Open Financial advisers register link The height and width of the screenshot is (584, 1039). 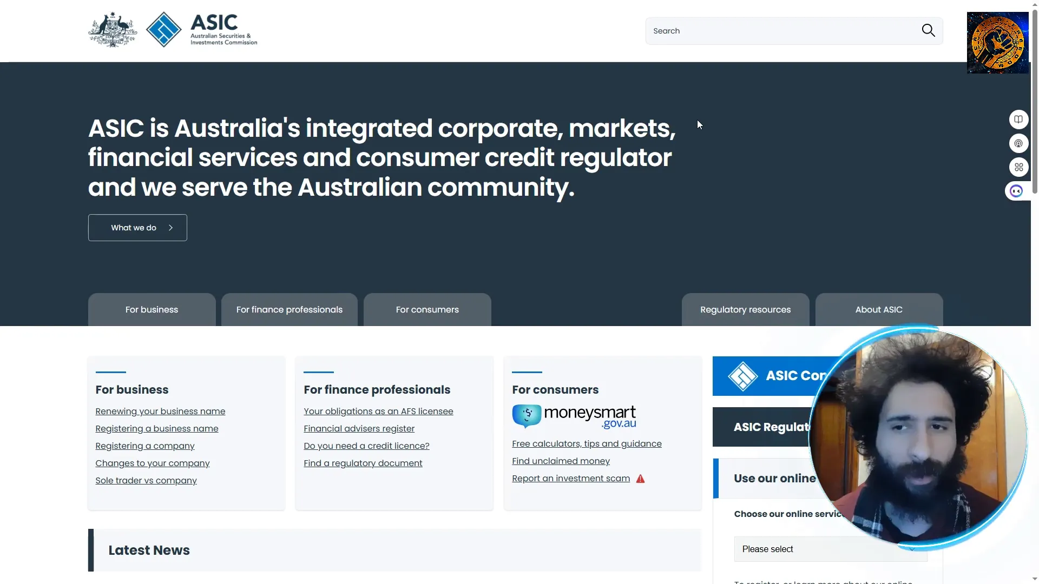359,428
